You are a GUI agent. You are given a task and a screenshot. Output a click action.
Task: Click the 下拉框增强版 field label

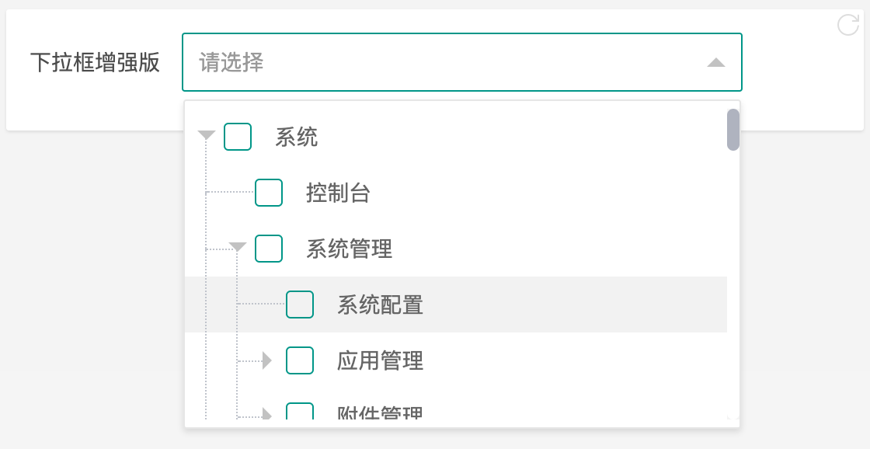pos(95,63)
